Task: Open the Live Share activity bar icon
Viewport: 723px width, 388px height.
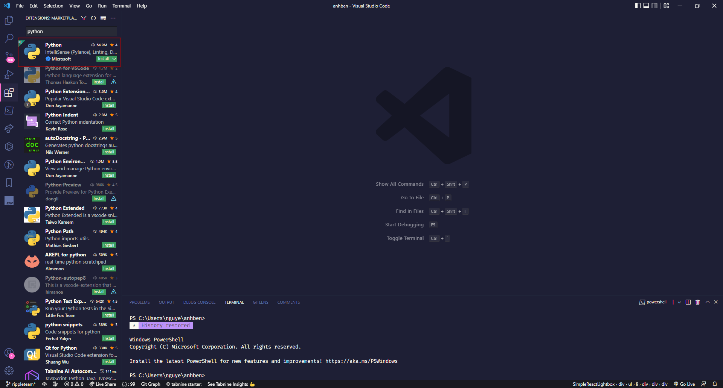Action: (x=9, y=129)
